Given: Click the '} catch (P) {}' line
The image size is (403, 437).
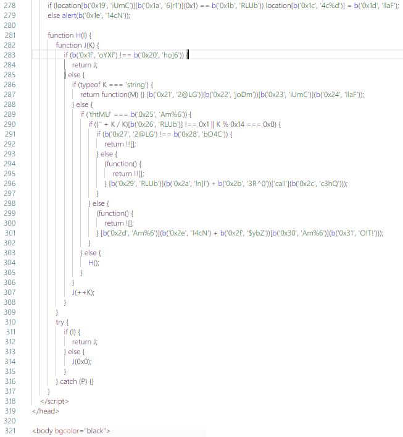Looking at the screenshot, I should click(75, 381).
